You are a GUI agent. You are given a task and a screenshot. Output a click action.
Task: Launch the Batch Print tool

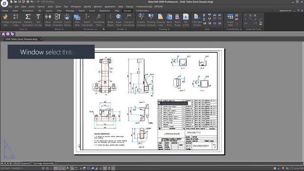click(169, 20)
